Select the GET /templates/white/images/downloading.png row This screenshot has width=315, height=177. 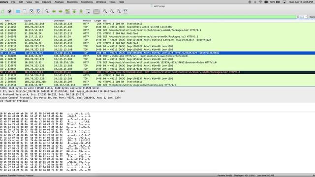tap(157, 85)
